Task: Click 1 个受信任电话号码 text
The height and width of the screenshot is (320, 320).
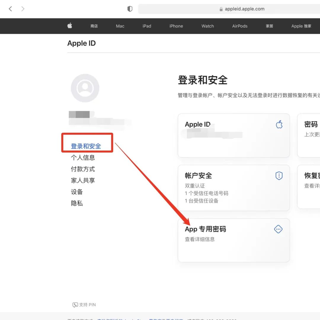Action: pyautogui.click(x=207, y=193)
